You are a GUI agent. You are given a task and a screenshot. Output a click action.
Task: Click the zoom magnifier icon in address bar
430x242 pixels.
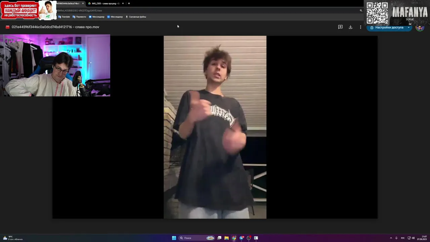(361, 10)
